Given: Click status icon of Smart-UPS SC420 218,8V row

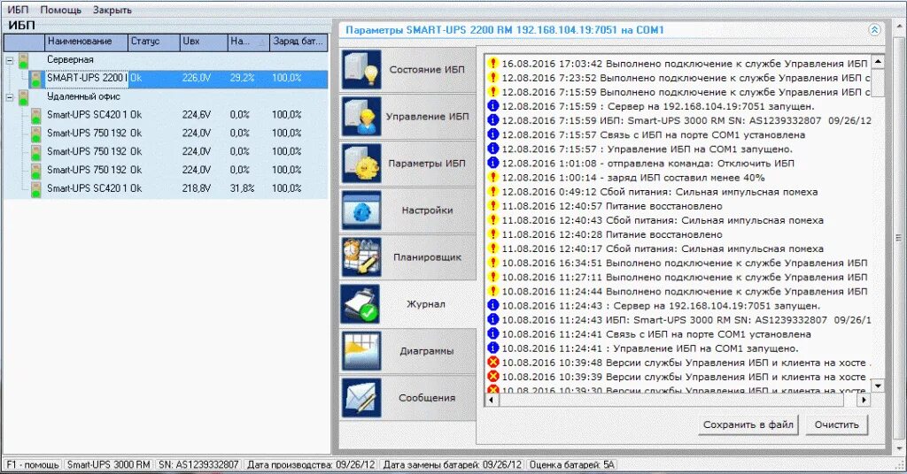Looking at the screenshot, I should click(x=35, y=188).
